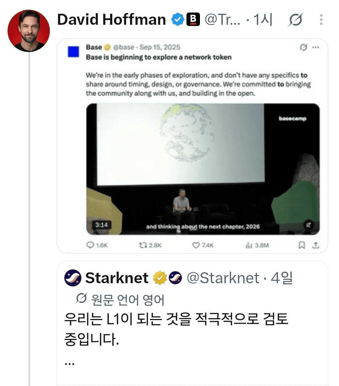Share the Base tweet via share icon

(316, 245)
